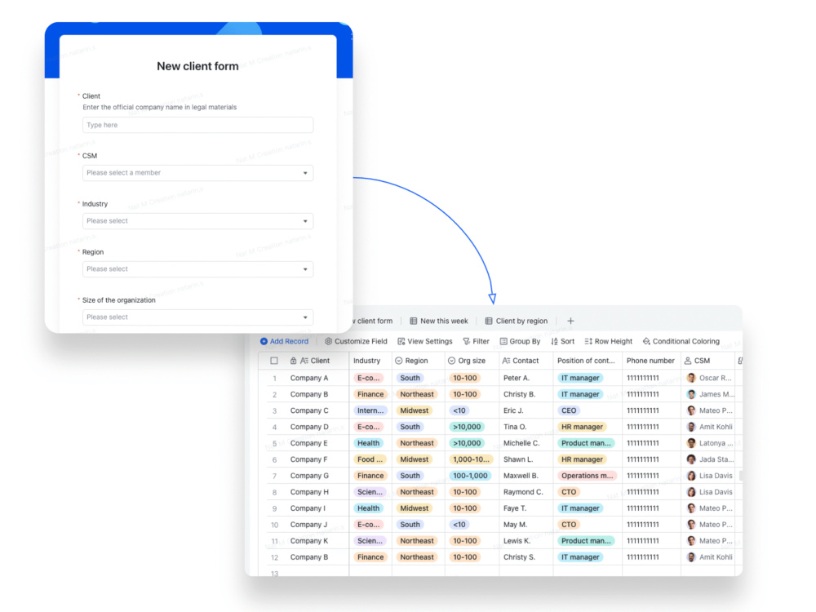Image resolution: width=816 pixels, height=612 pixels.
Task: Click Health tag in Company E row
Action: [x=369, y=443]
